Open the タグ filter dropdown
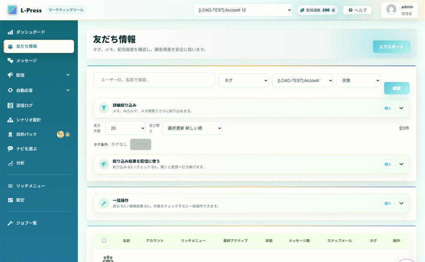The image size is (425, 262). tap(243, 81)
